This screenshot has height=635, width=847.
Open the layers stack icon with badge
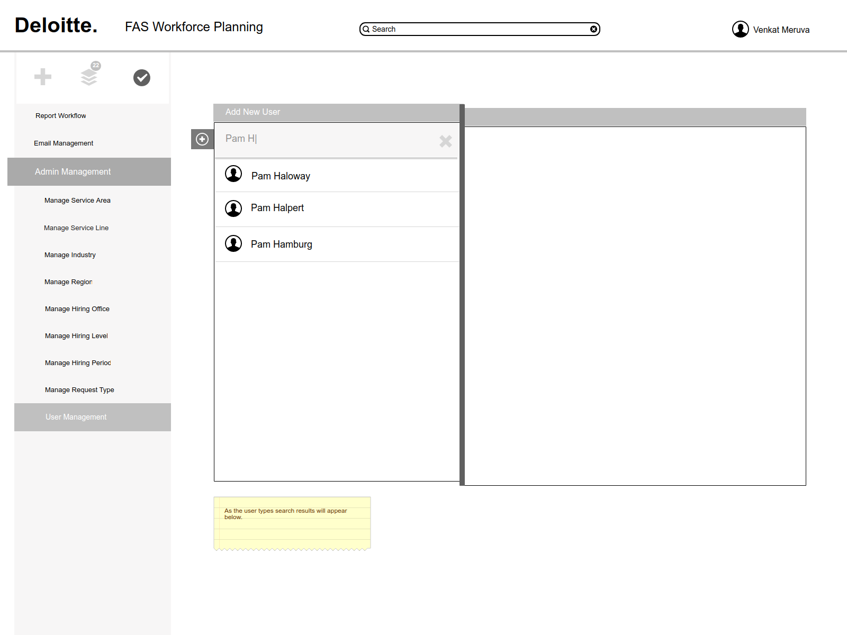coord(89,75)
